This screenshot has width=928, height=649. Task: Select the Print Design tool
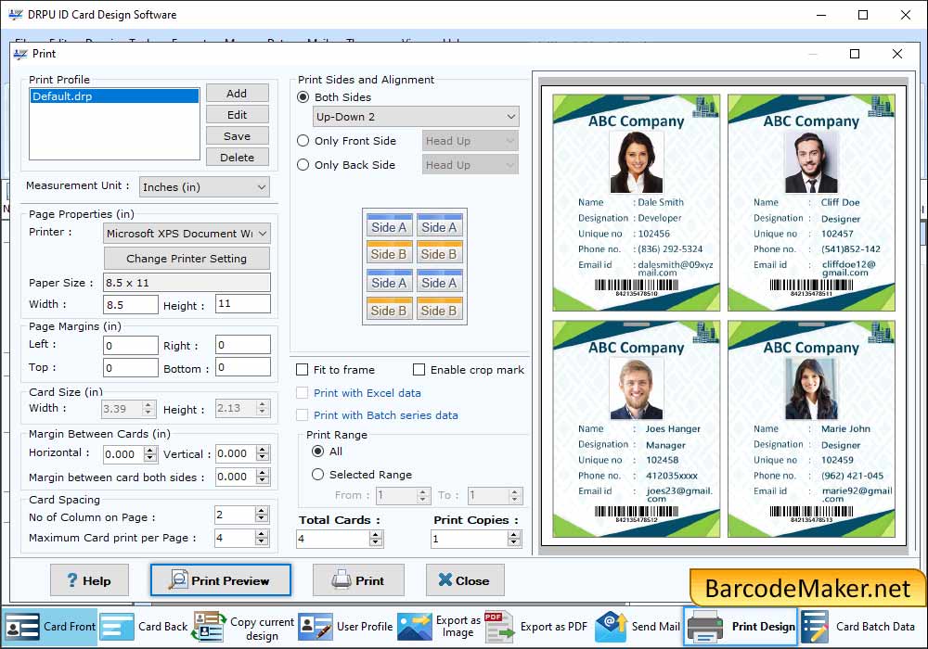(x=741, y=627)
